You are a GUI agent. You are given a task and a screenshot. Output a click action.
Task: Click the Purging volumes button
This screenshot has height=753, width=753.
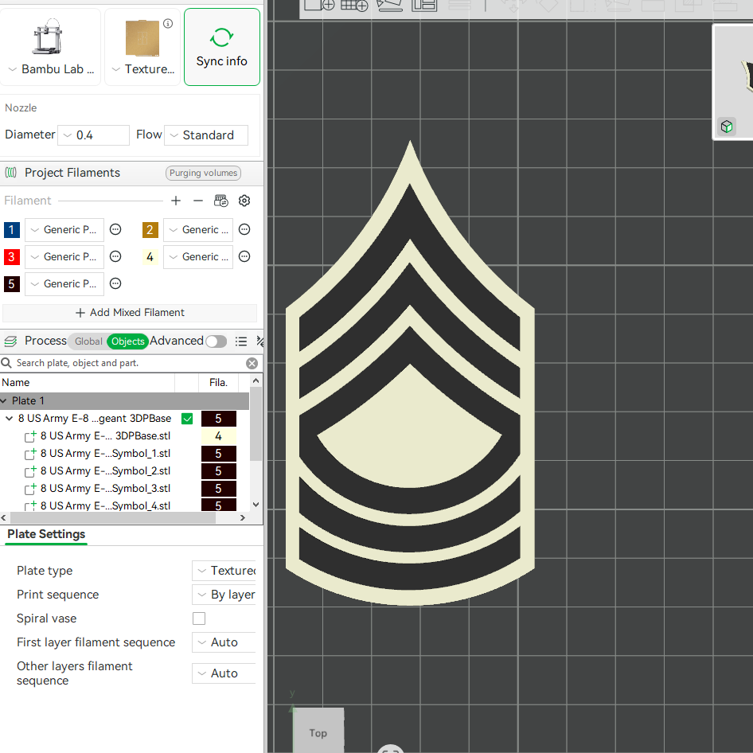203,173
